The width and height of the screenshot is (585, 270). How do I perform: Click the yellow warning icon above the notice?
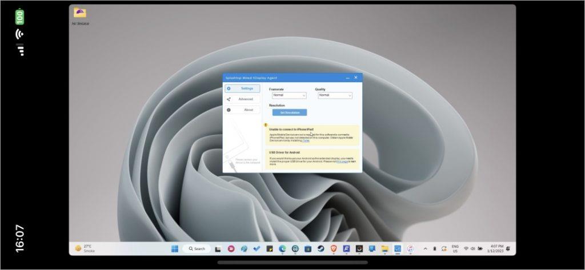click(x=266, y=125)
